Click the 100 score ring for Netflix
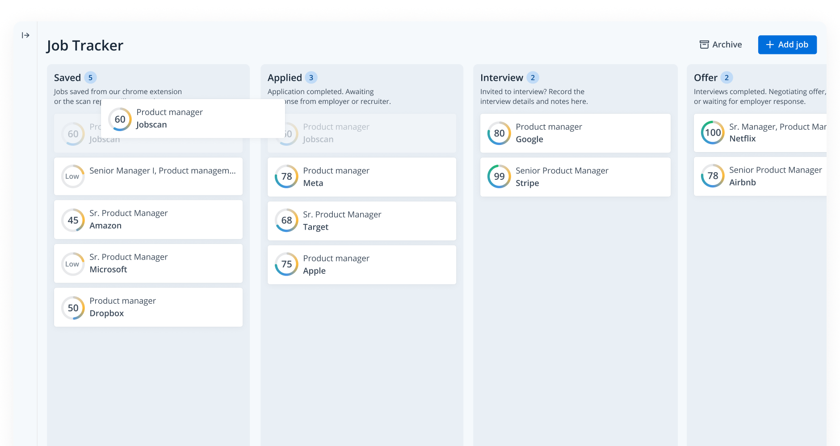This screenshot has width=840, height=446. [713, 132]
